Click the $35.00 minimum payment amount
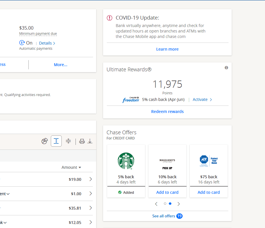Viewport: 265px width, 228px height. click(26, 28)
